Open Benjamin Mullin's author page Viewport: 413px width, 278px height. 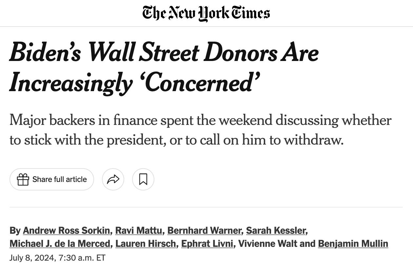[353, 244]
